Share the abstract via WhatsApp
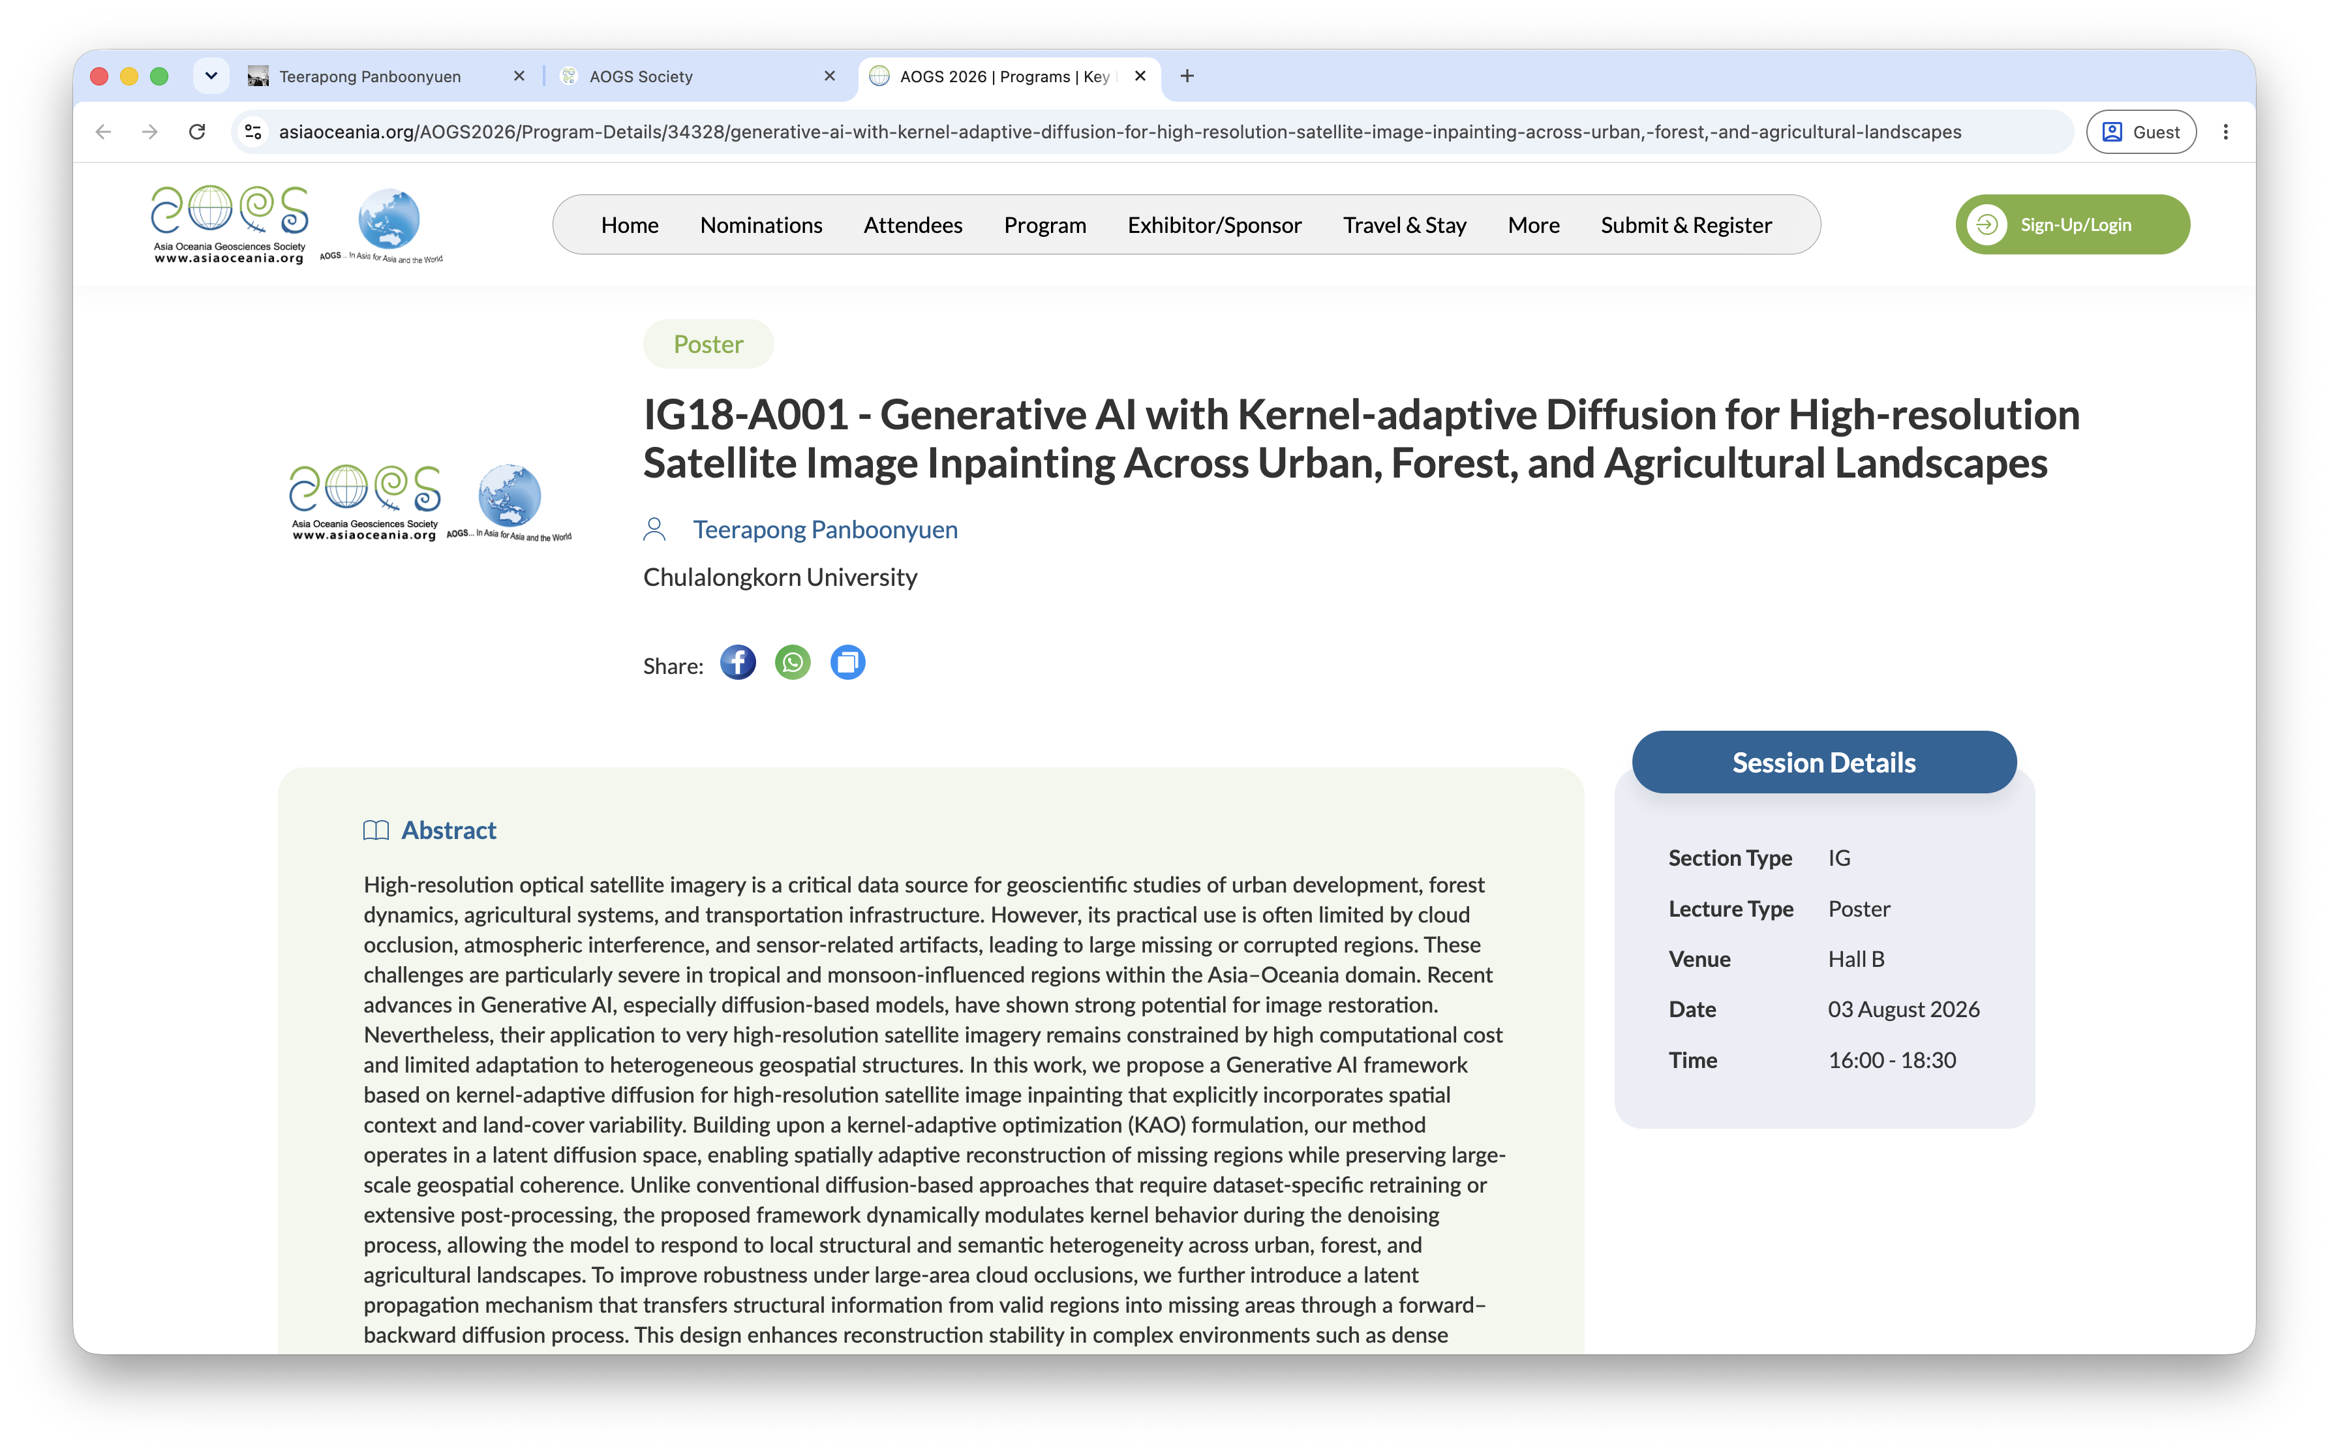This screenshot has height=1451, width=2329. click(x=793, y=663)
